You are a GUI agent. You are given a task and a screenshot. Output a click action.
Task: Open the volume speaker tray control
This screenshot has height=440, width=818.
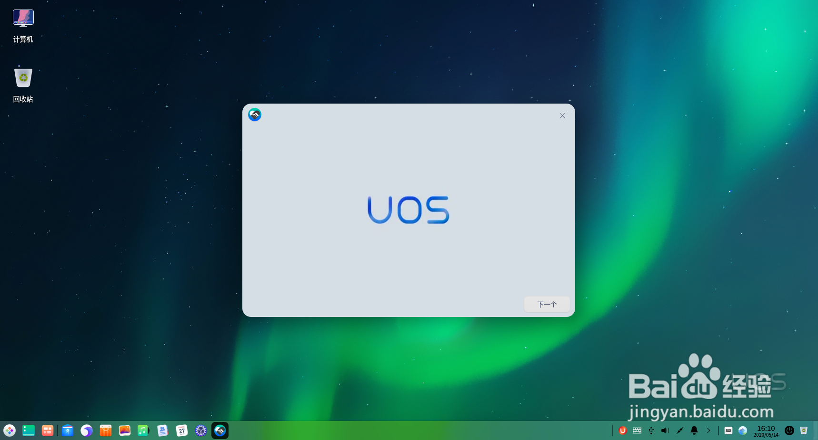click(665, 430)
